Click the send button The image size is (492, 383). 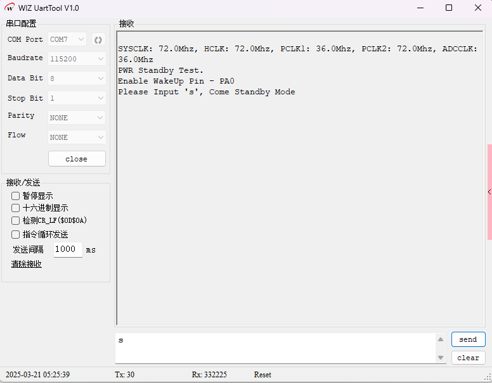click(x=468, y=339)
